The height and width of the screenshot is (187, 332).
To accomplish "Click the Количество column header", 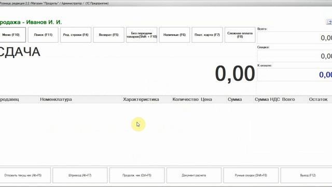I will pos(186,99).
